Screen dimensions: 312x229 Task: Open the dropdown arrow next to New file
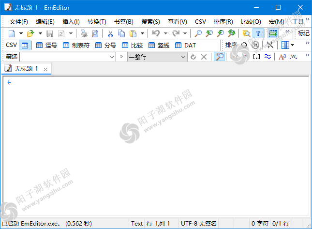point(21,33)
